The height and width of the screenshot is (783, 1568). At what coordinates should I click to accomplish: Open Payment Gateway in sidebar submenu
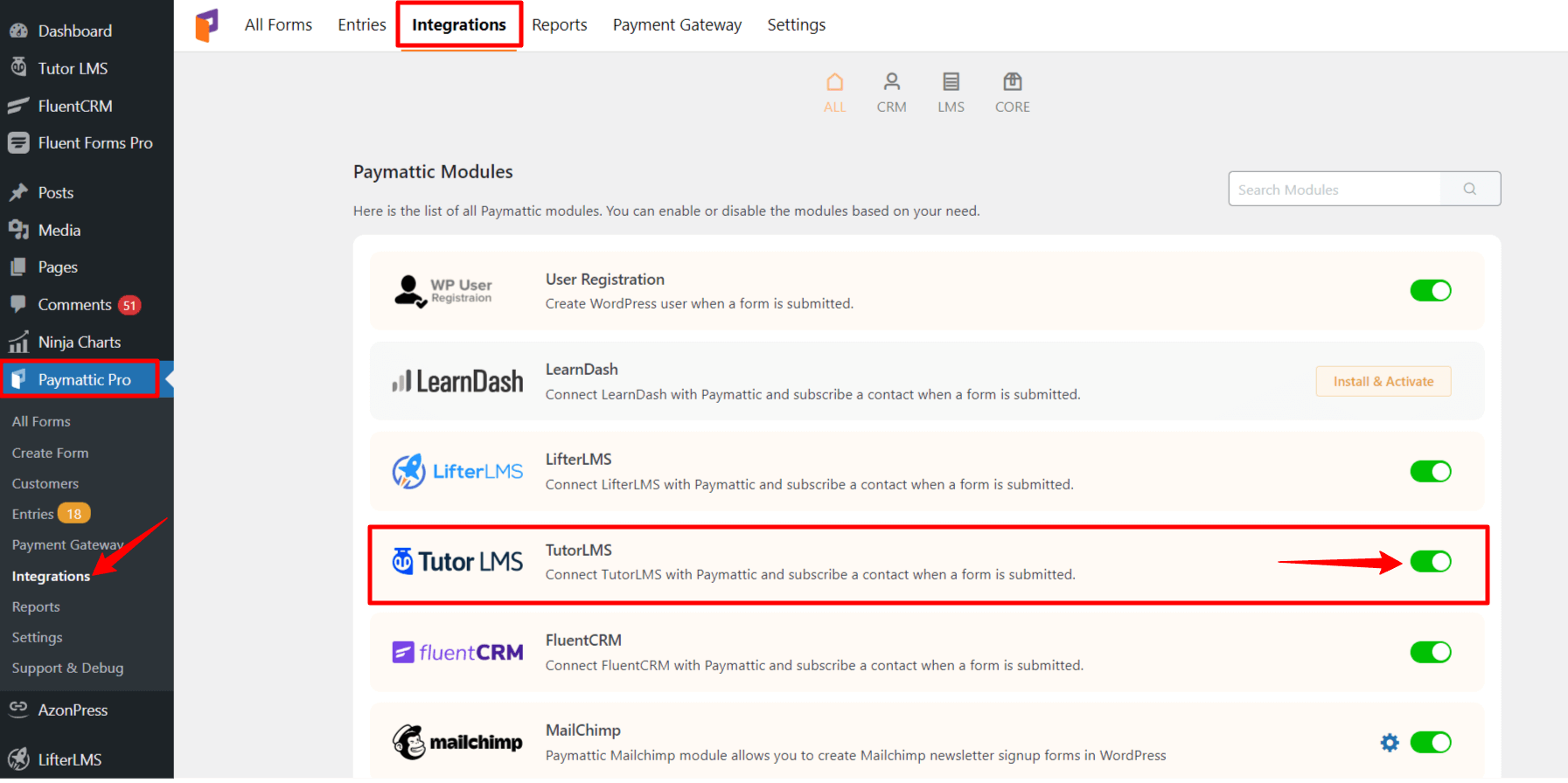click(x=68, y=544)
